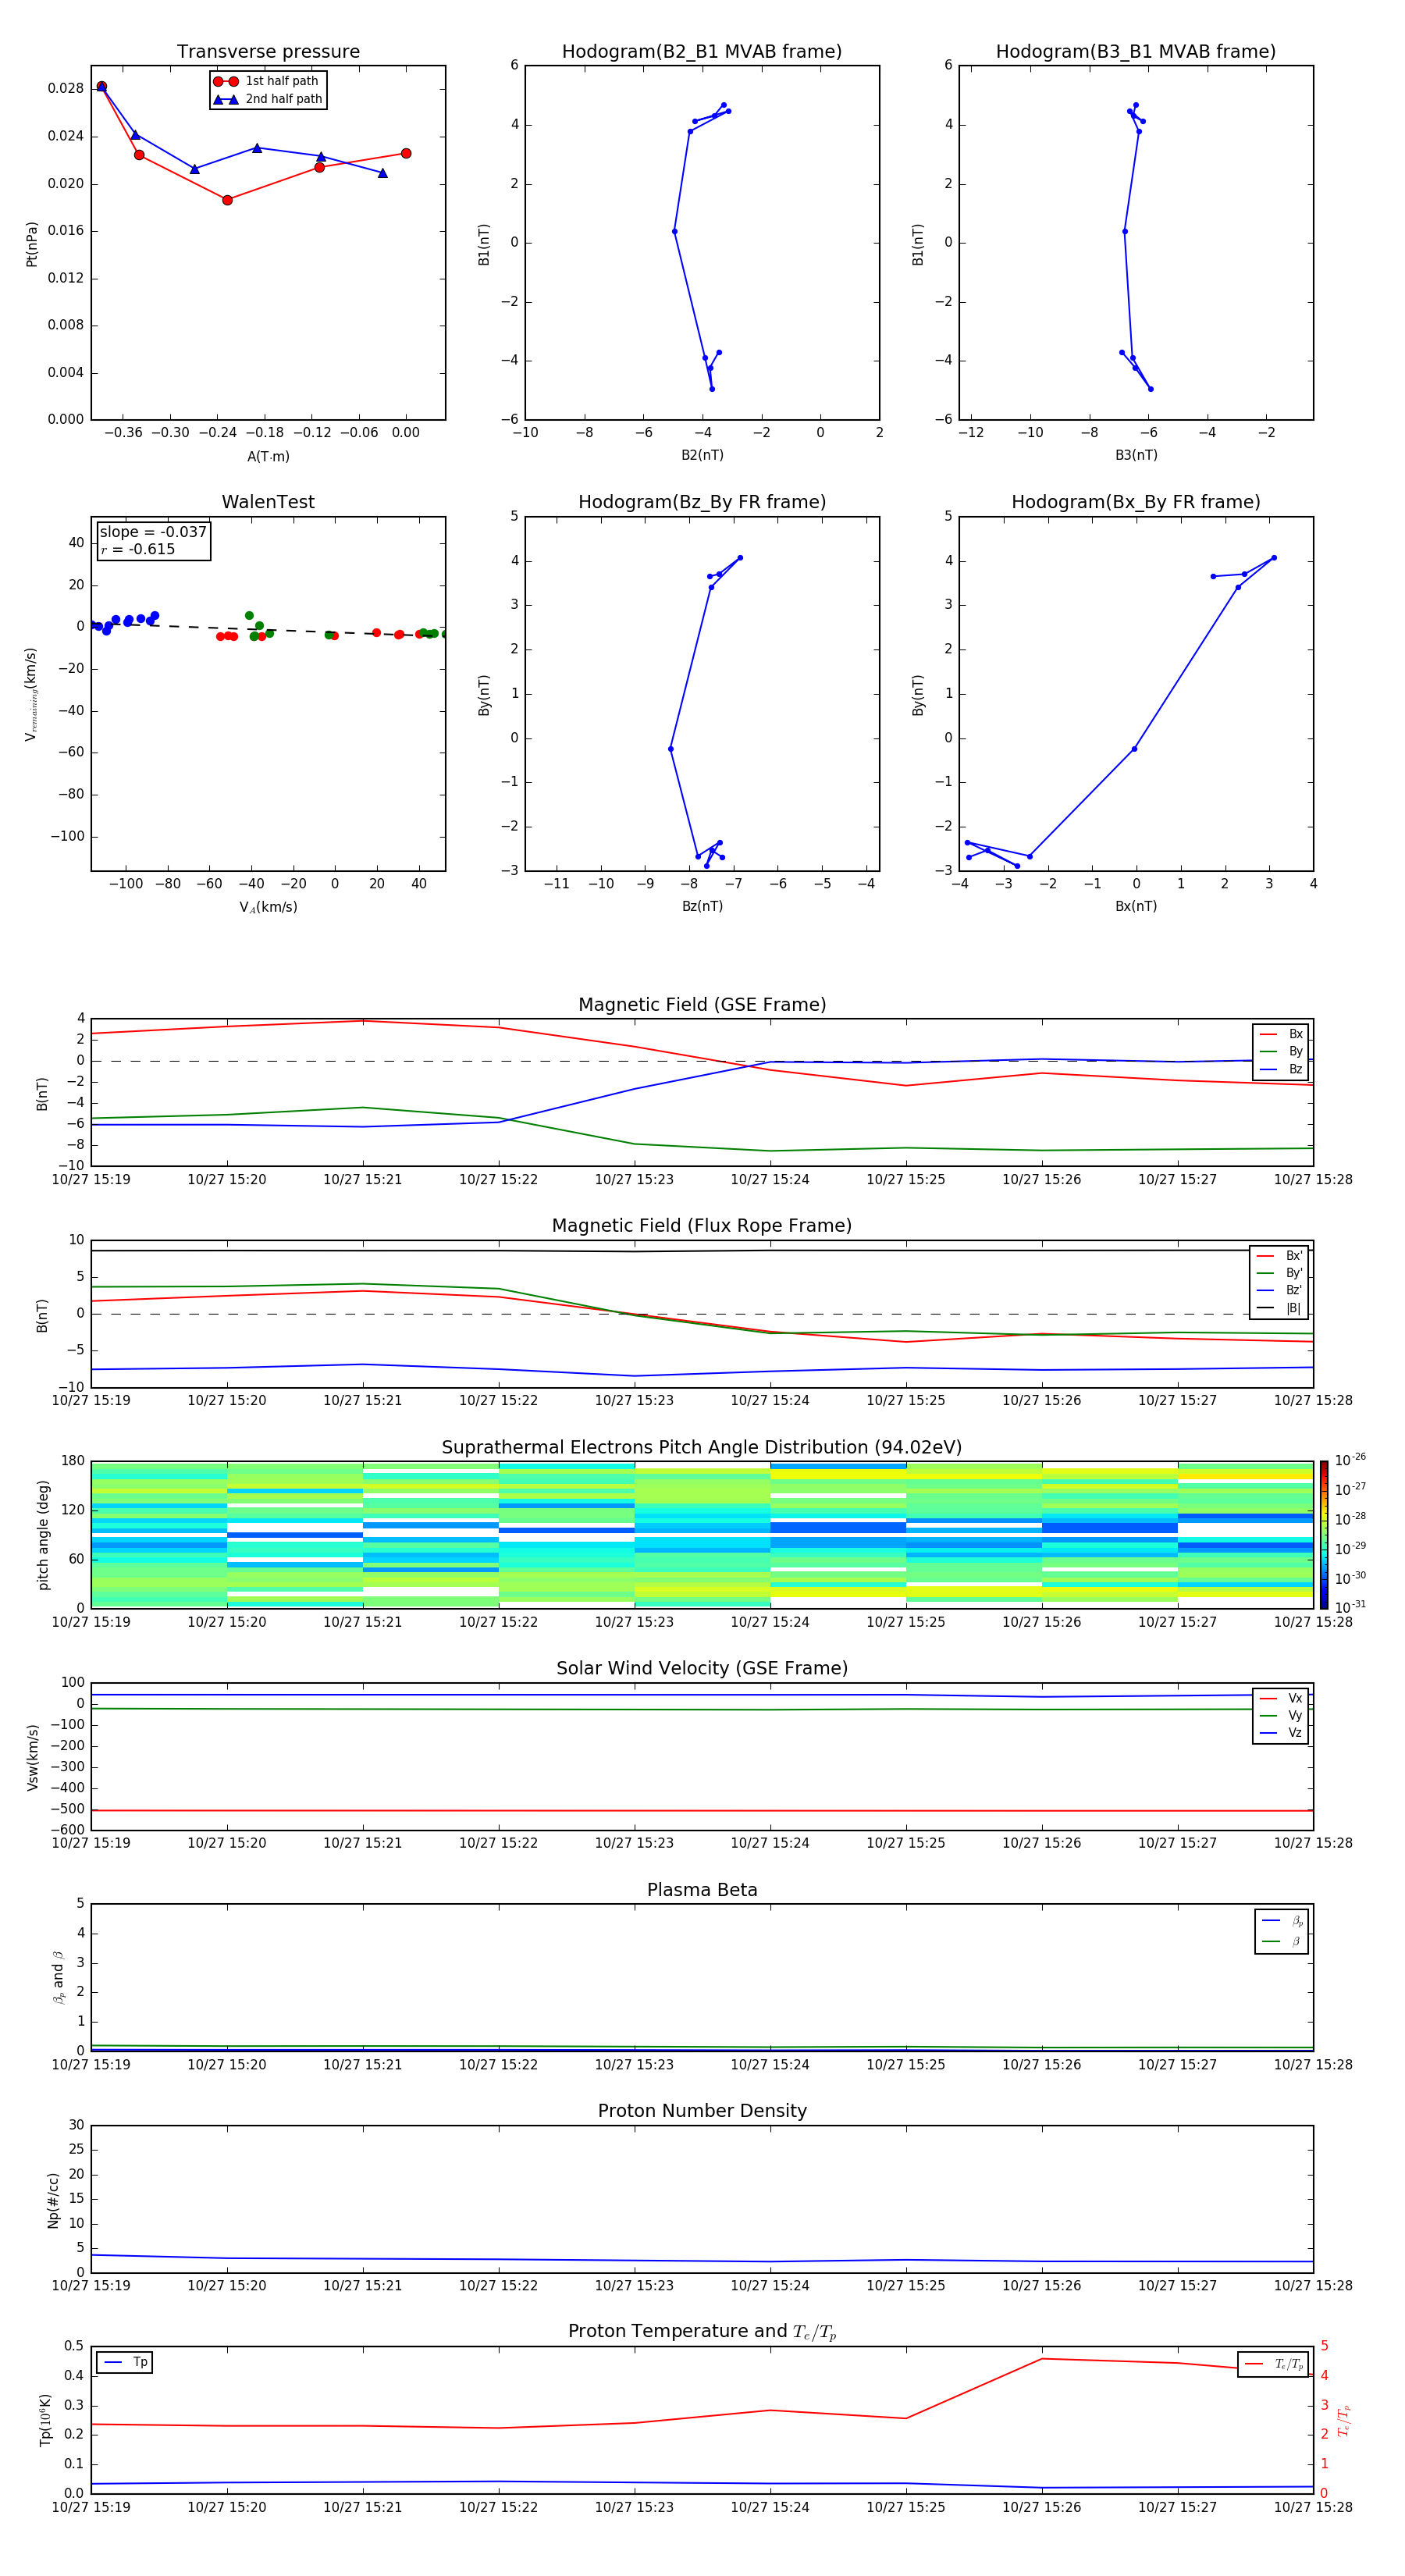The width and height of the screenshot is (1405, 2576).
Task: Click the 'WalenTest' plot title
Action: [268, 502]
